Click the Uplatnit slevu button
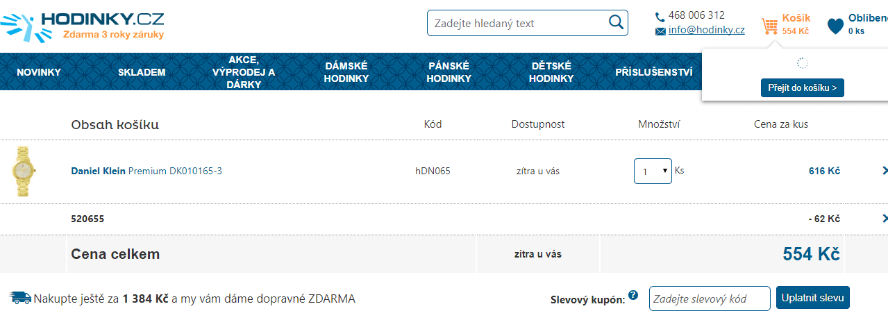 pos(812,298)
